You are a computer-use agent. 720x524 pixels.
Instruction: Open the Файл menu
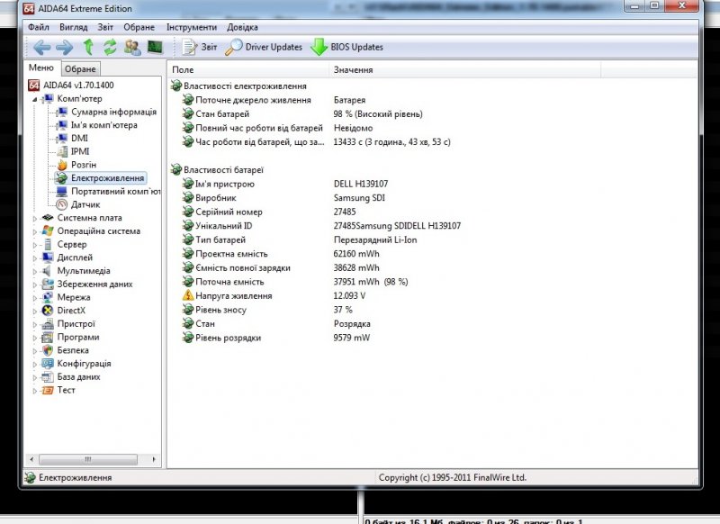[x=39, y=27]
